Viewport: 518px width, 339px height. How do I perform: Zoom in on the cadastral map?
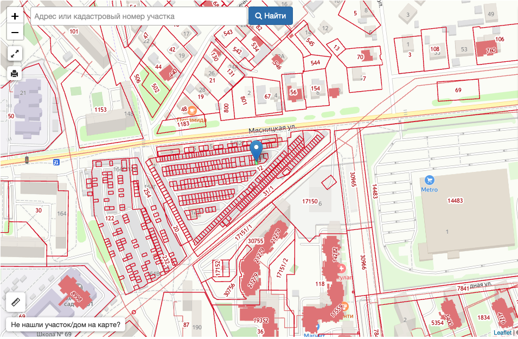(x=15, y=16)
